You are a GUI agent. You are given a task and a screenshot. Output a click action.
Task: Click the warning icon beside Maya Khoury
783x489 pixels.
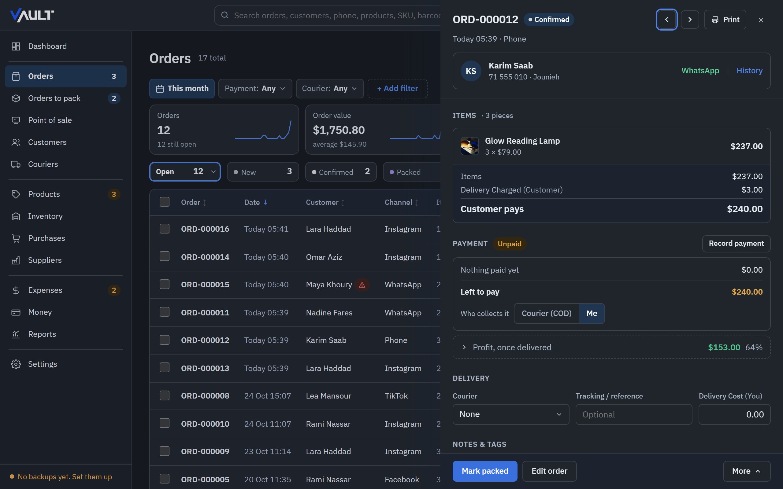(x=362, y=285)
